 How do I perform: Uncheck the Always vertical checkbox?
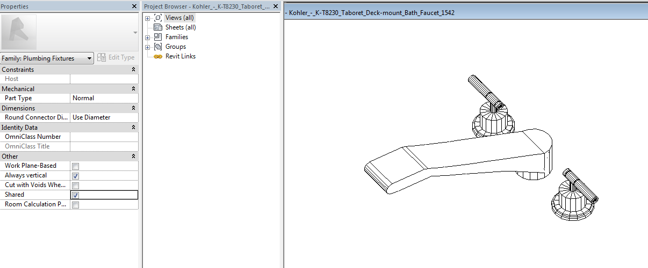tap(76, 176)
